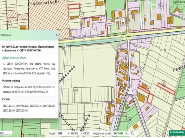Click the parcel title 'ПИ 06077.50.104'
Viewport: 185px width, 138px height.
point(11,47)
